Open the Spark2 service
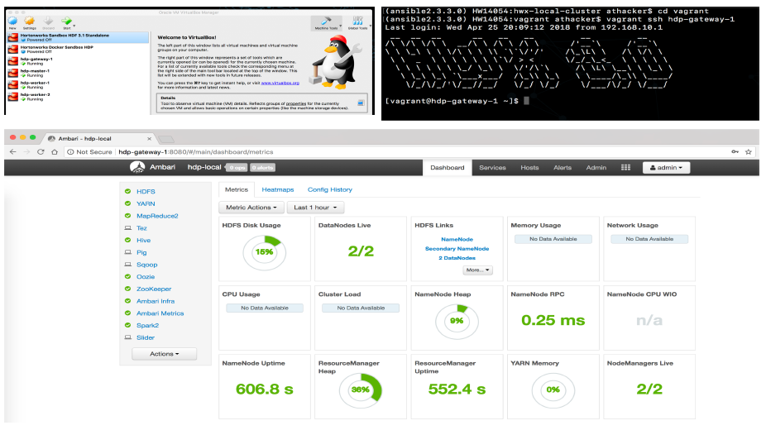Image resolution: width=766 pixels, height=435 pixels. 147,326
